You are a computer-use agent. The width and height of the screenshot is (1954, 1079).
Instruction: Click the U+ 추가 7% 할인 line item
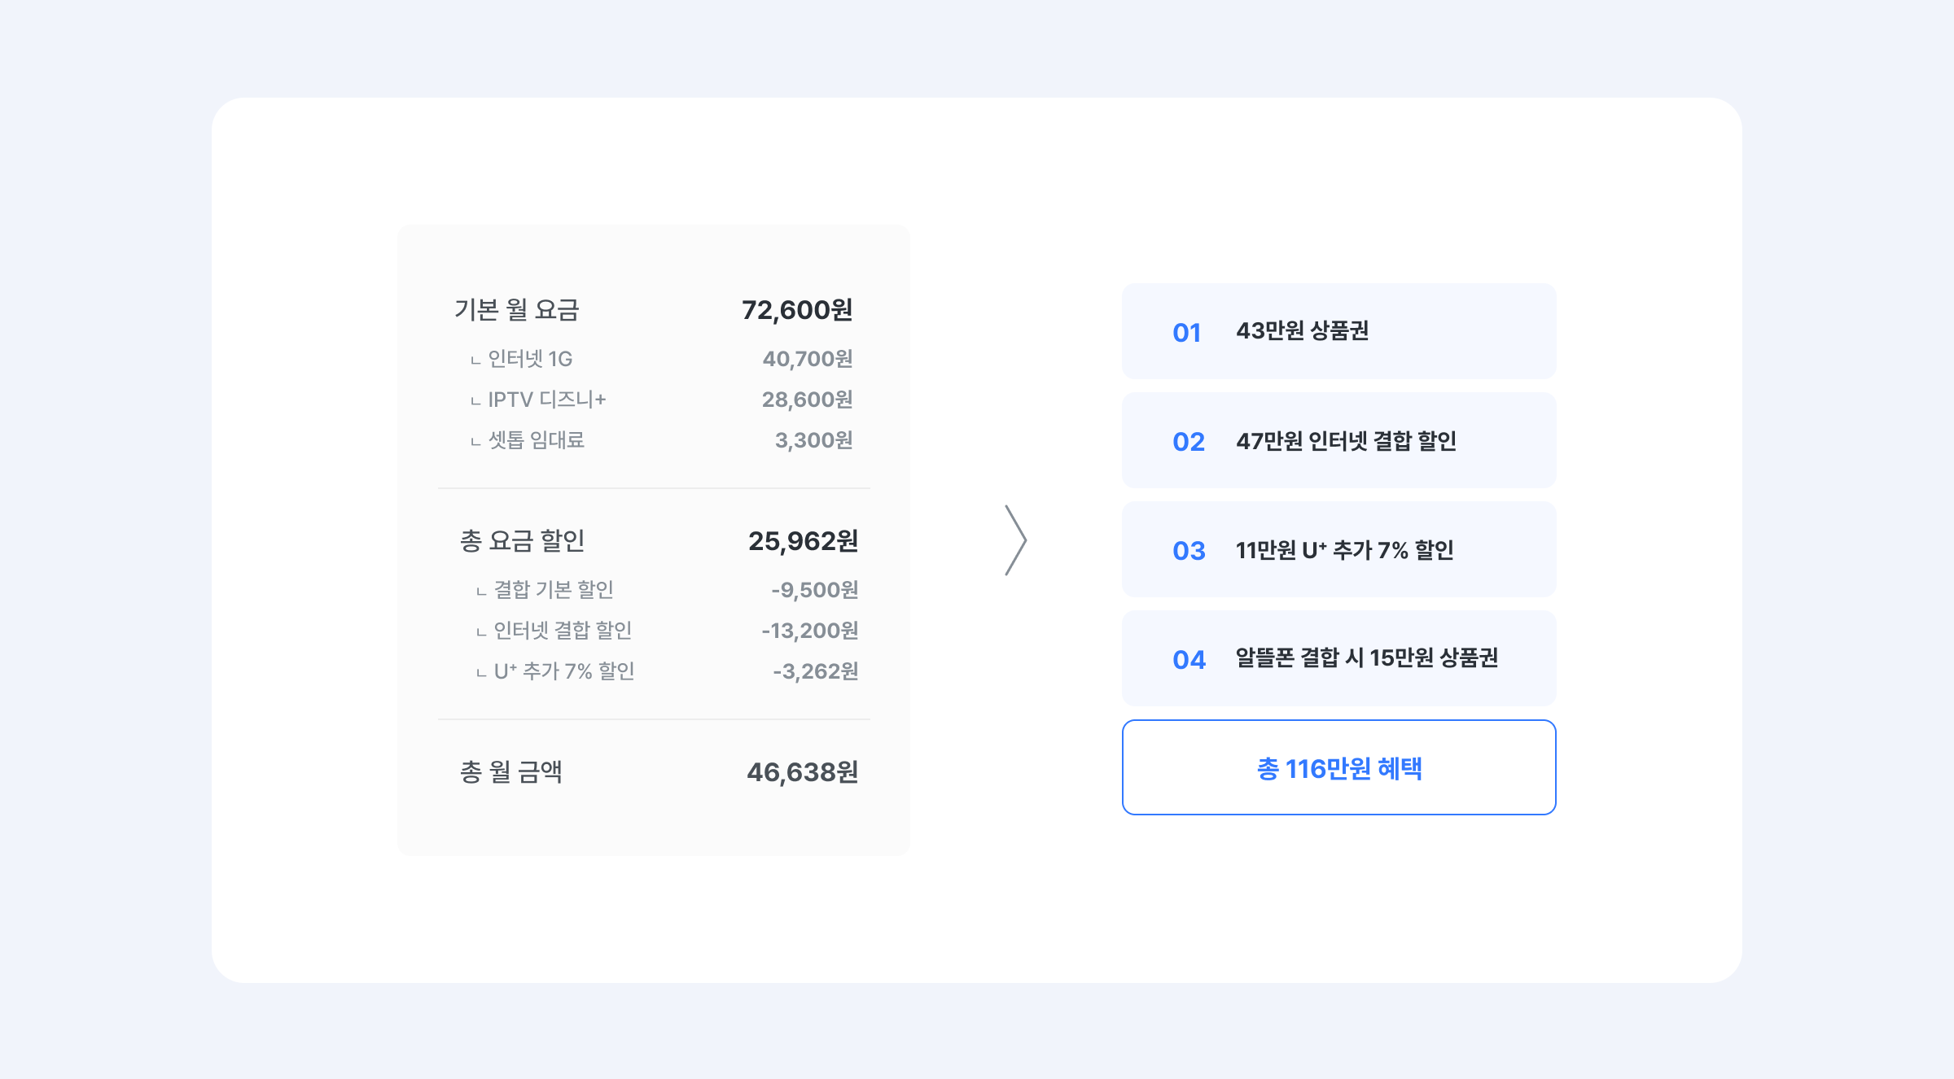pos(563,671)
